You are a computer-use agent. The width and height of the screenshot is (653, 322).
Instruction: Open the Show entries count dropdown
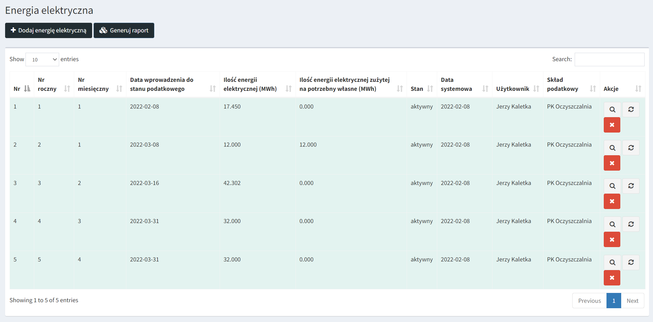point(42,59)
